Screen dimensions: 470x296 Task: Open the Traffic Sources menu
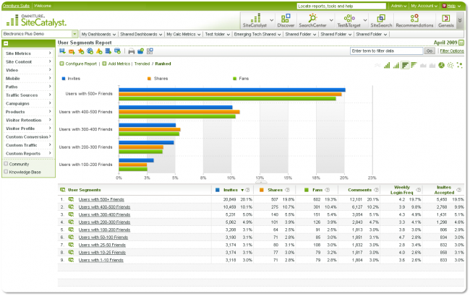pyautogui.click(x=28, y=95)
